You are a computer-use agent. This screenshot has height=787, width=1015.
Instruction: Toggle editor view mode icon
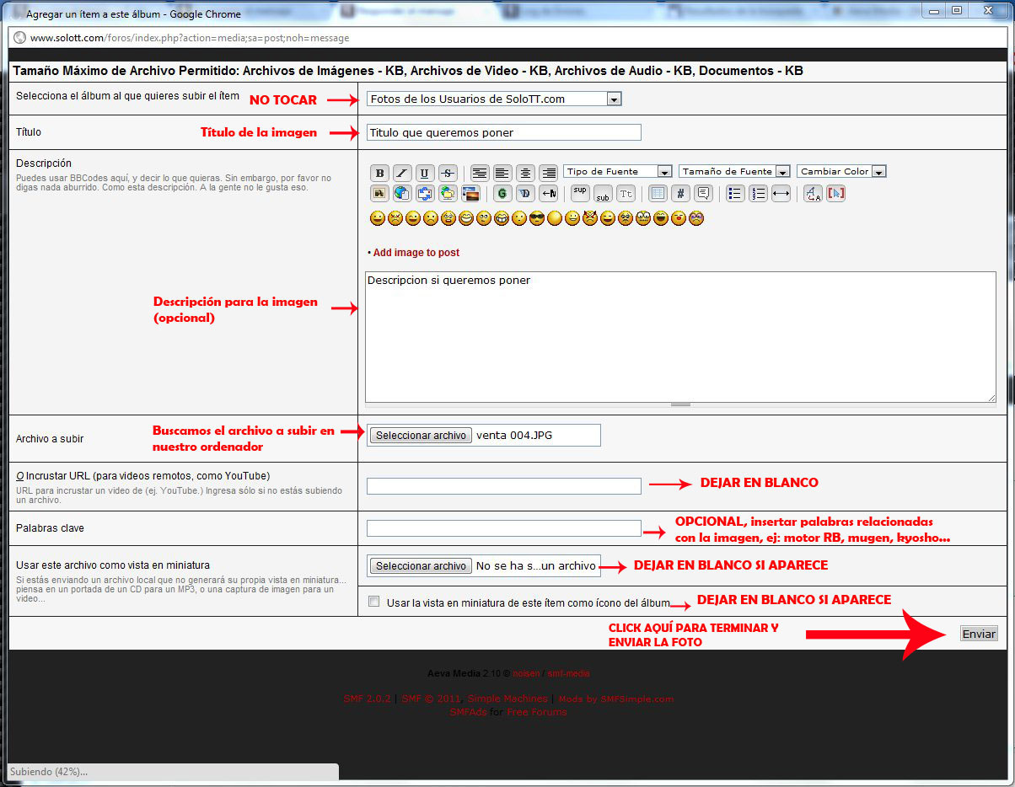[x=835, y=193]
